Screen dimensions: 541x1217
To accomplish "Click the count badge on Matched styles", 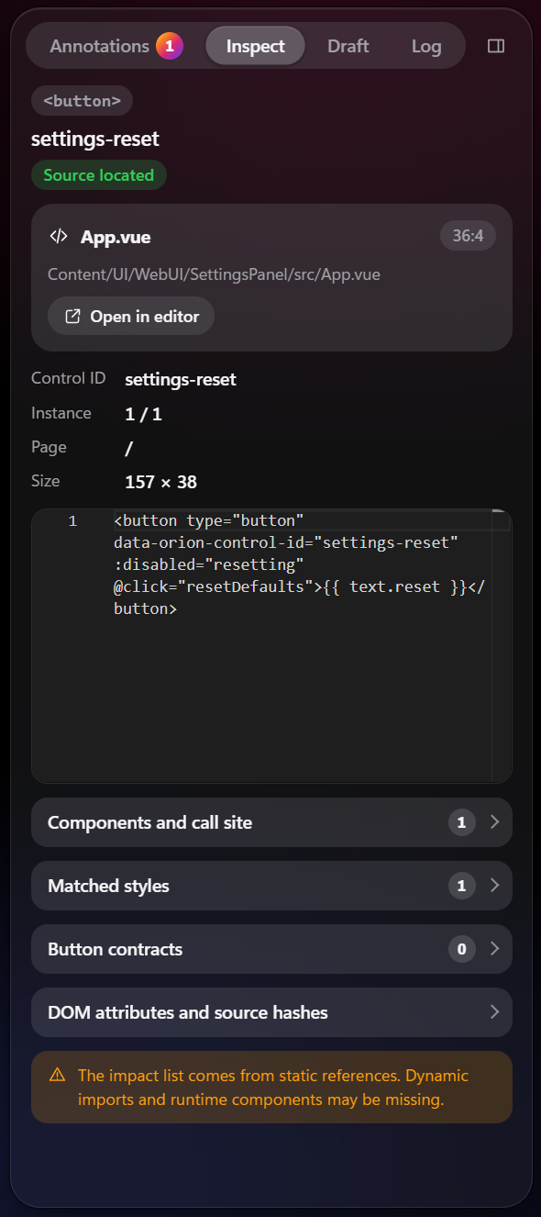I will 462,886.
